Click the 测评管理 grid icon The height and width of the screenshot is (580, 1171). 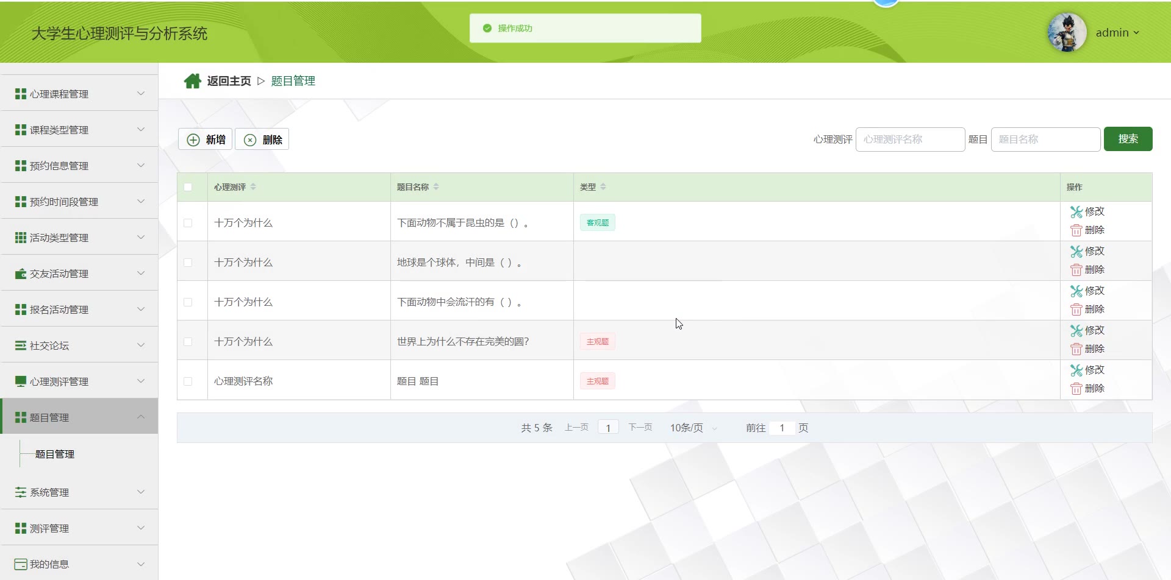pyautogui.click(x=21, y=528)
